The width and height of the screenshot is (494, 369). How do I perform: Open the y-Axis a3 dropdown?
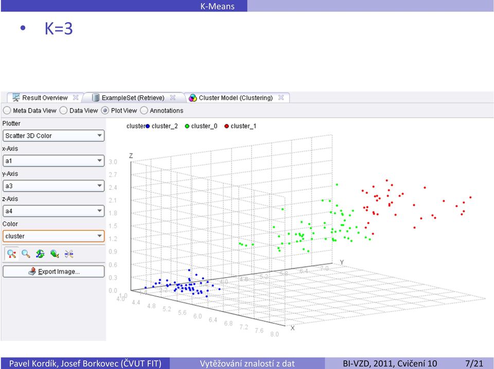tap(54, 186)
